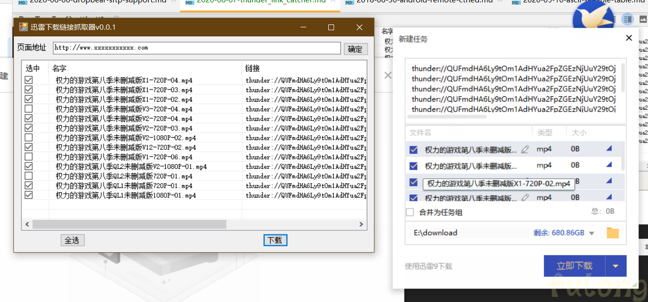Uncheck the file showing X1-720P-02 tooltip
This screenshot has height=302, width=648.
pos(414,182)
